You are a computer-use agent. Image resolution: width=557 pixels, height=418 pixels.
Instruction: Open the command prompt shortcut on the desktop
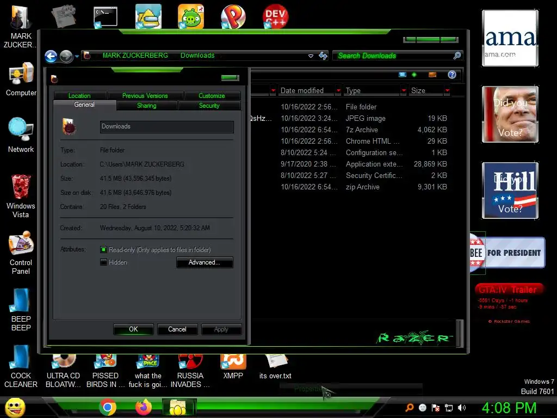(x=106, y=17)
